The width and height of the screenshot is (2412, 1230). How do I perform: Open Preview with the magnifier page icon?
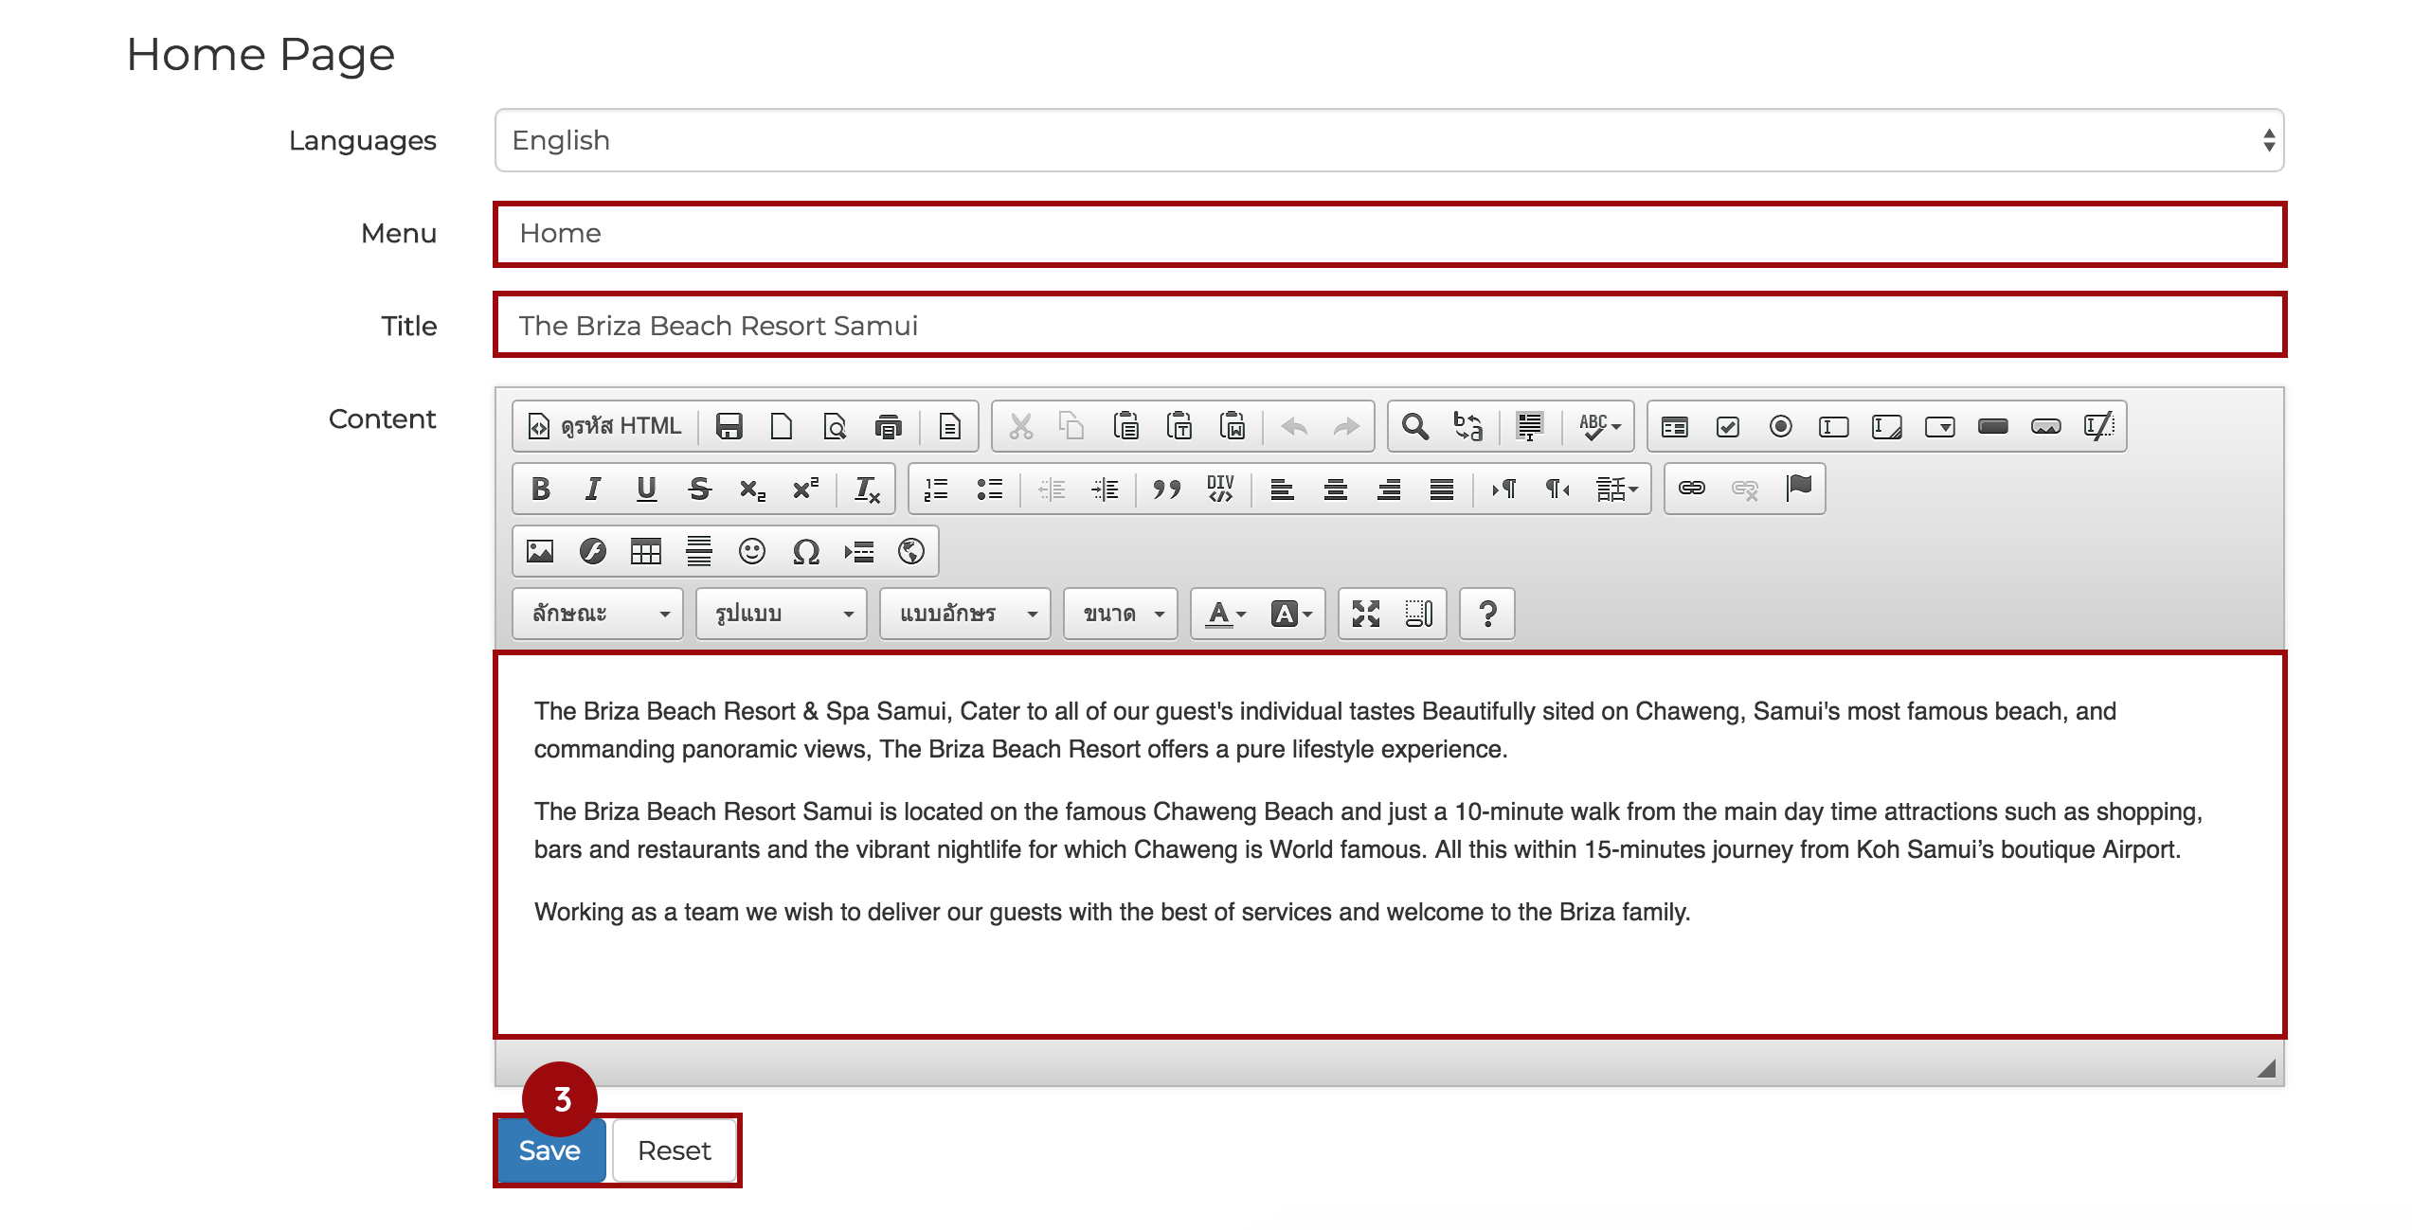(835, 426)
